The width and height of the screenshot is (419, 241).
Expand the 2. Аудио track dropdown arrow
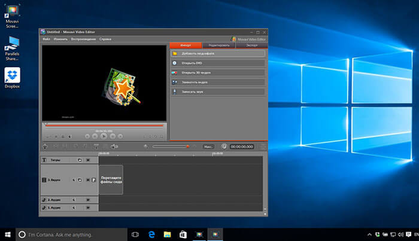(x=88, y=200)
